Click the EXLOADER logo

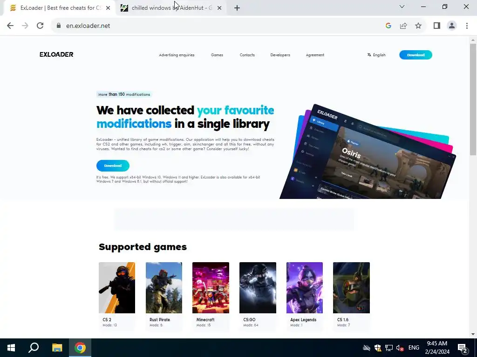click(x=56, y=55)
